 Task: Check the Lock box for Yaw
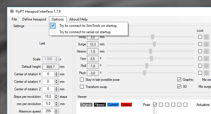200,58
